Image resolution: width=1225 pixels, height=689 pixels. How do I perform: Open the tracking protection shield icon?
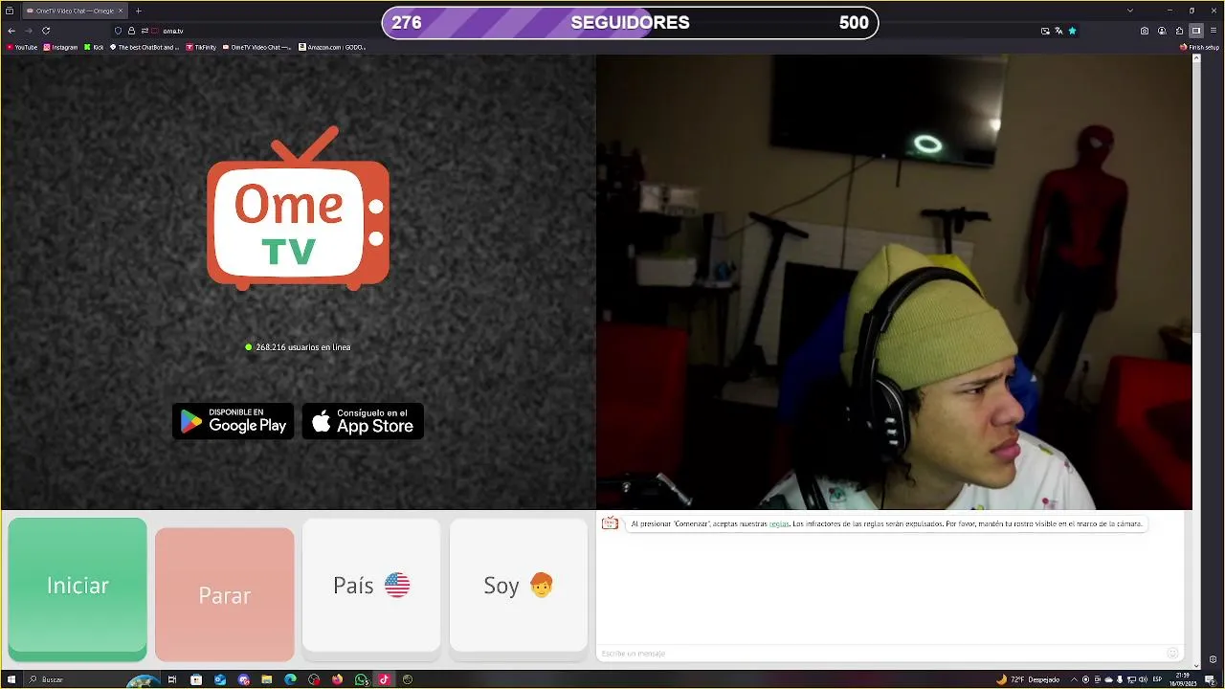pos(119,31)
